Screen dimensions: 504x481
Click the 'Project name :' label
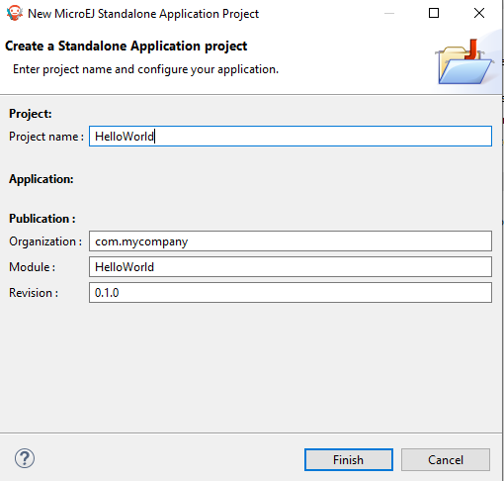click(46, 137)
